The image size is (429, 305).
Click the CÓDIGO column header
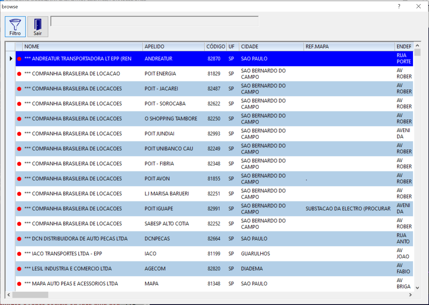point(216,47)
